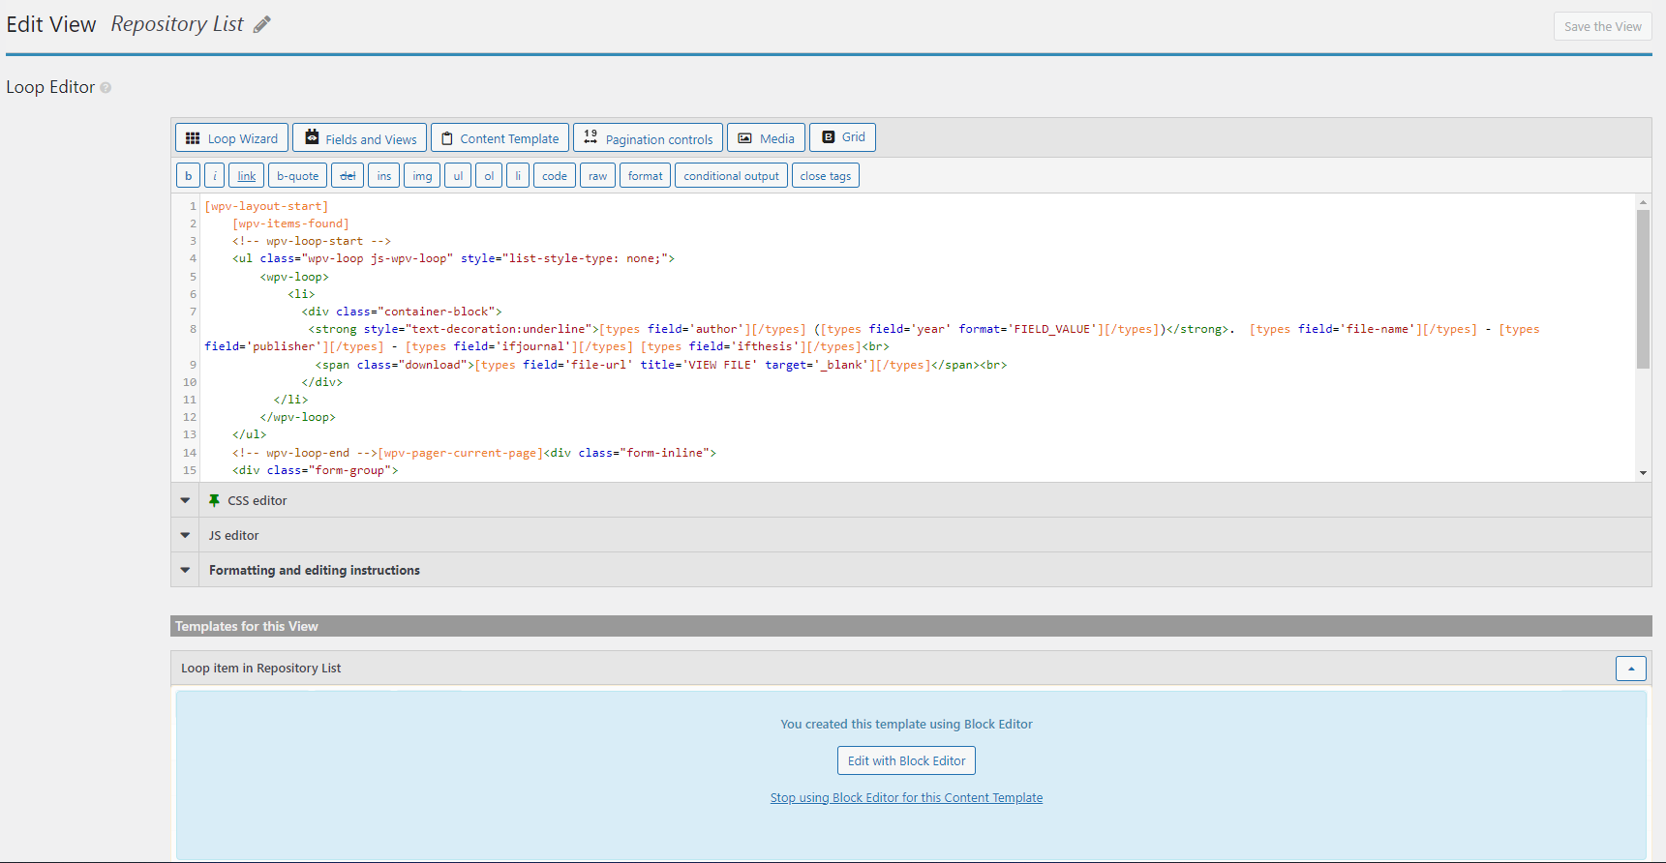The width and height of the screenshot is (1666, 863).
Task: Click the pin icon beside CSS editor
Action: click(214, 500)
